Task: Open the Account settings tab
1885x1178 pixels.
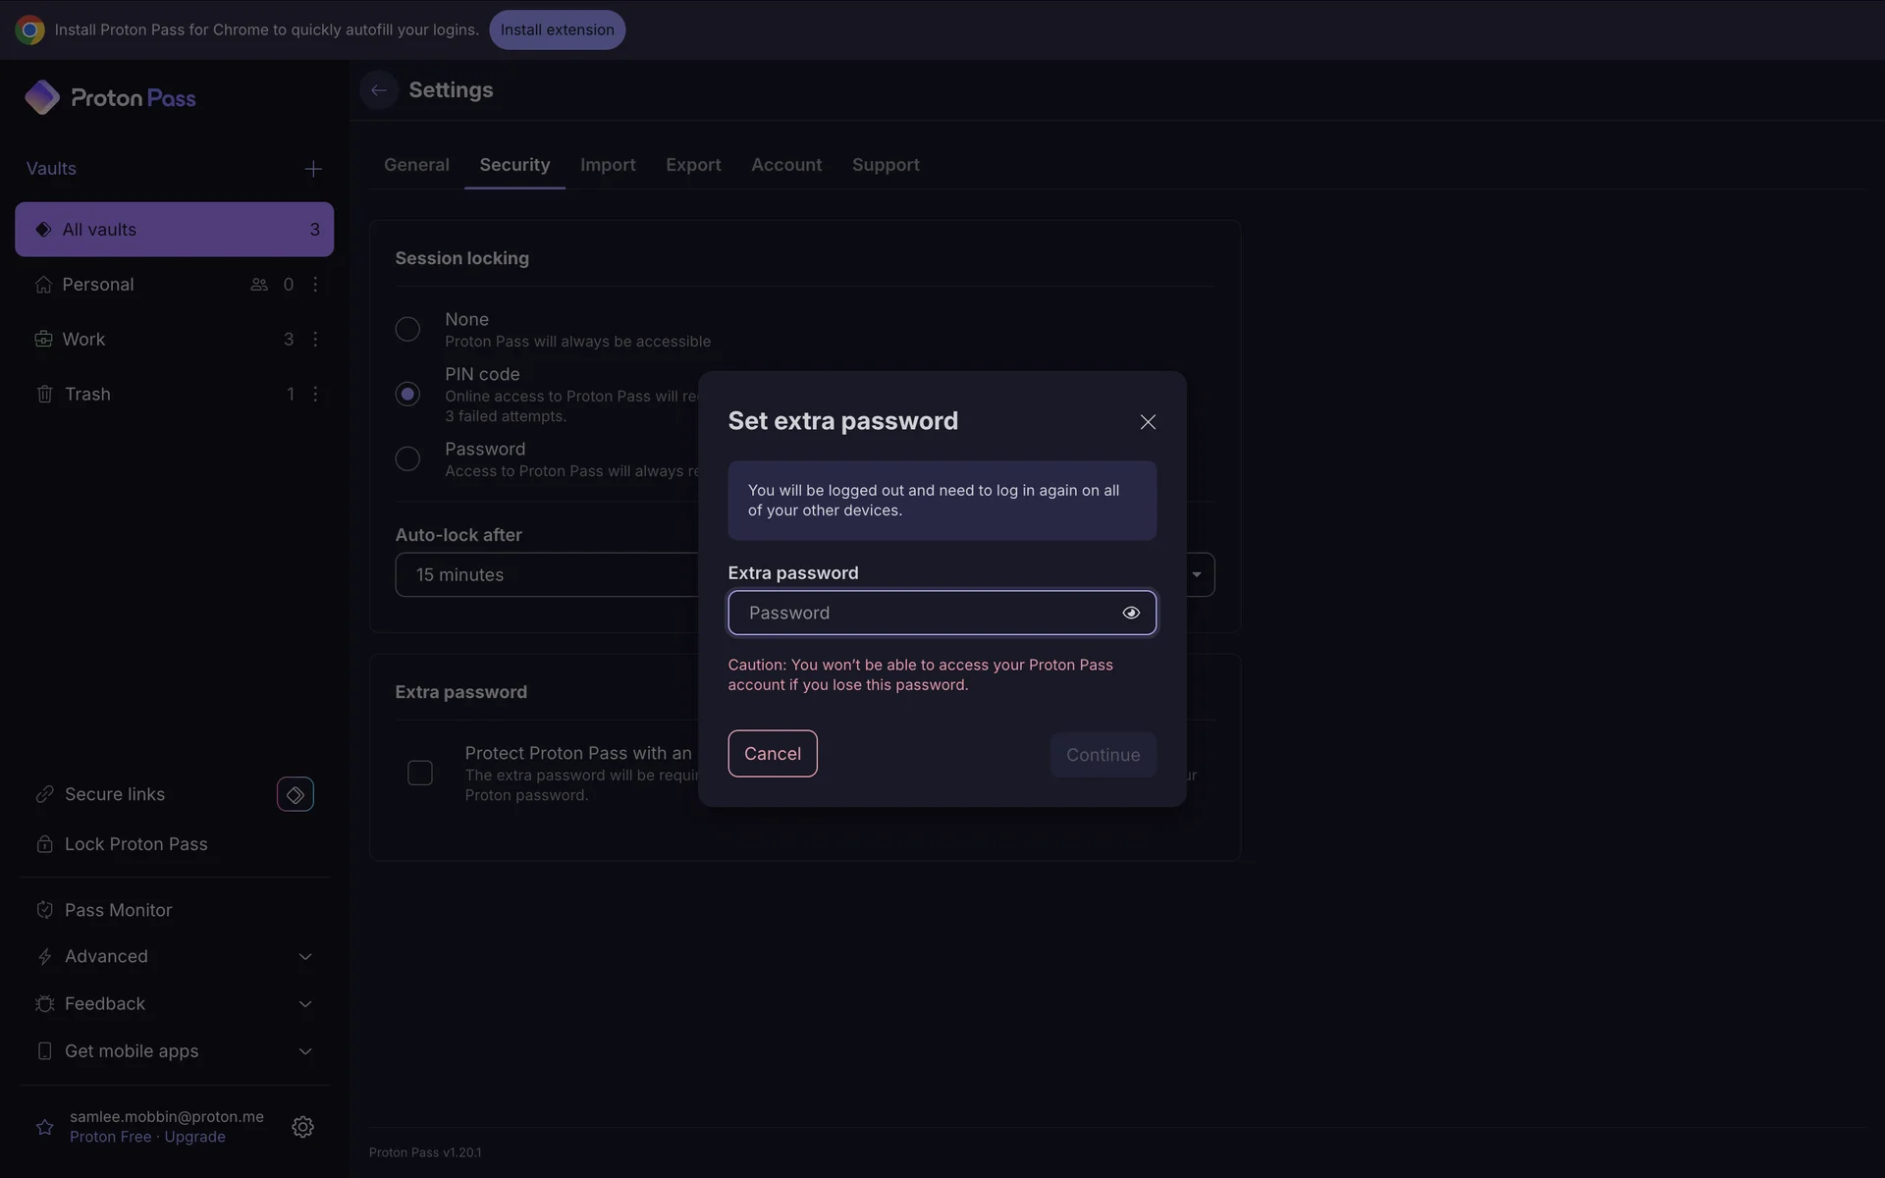Action: [786, 165]
